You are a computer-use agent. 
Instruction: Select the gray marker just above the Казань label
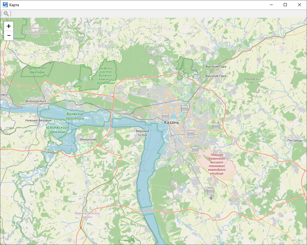165,117
